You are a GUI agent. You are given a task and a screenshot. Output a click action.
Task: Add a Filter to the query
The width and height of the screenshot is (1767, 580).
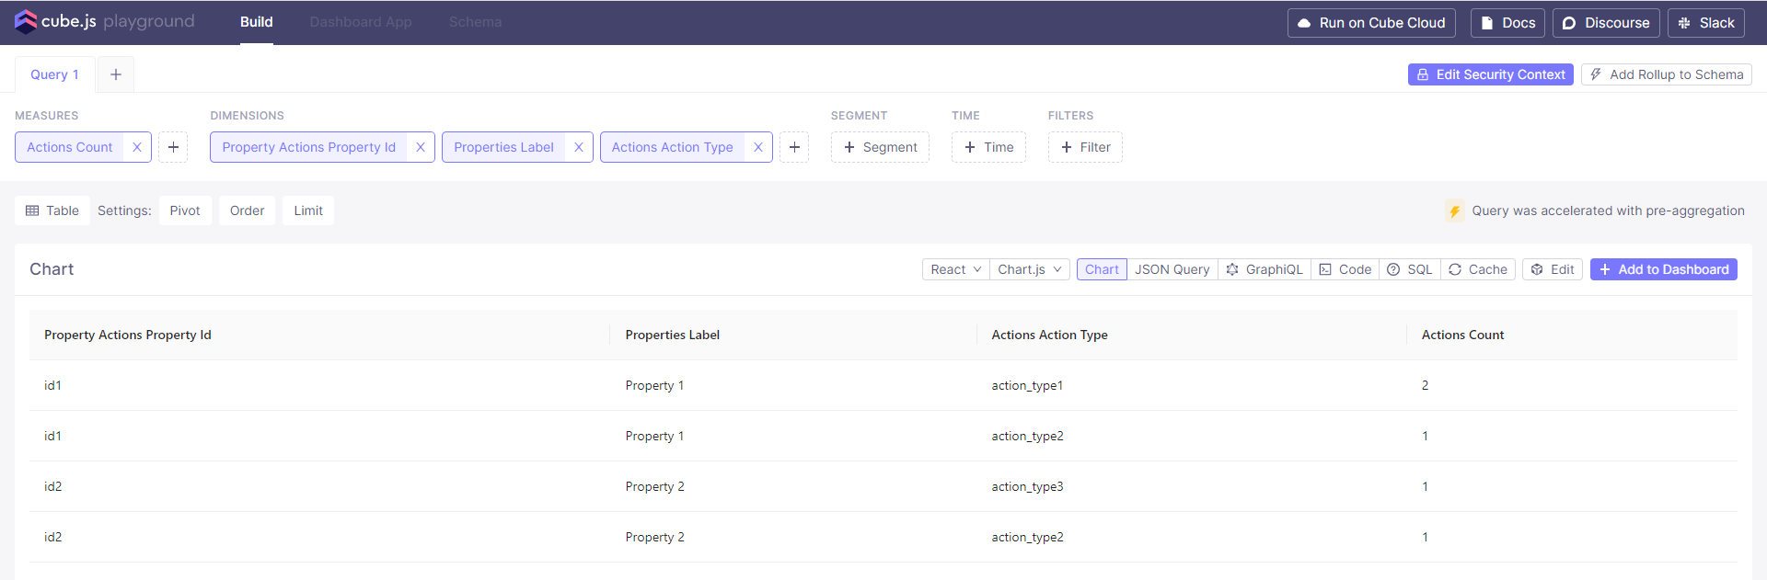pos(1085,147)
